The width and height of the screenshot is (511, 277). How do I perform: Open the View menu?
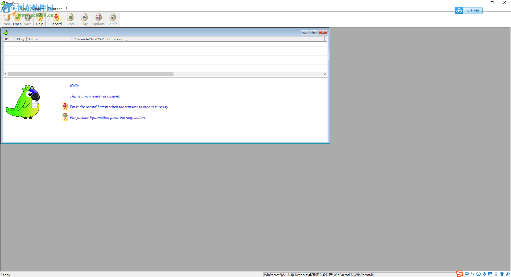(24, 9)
